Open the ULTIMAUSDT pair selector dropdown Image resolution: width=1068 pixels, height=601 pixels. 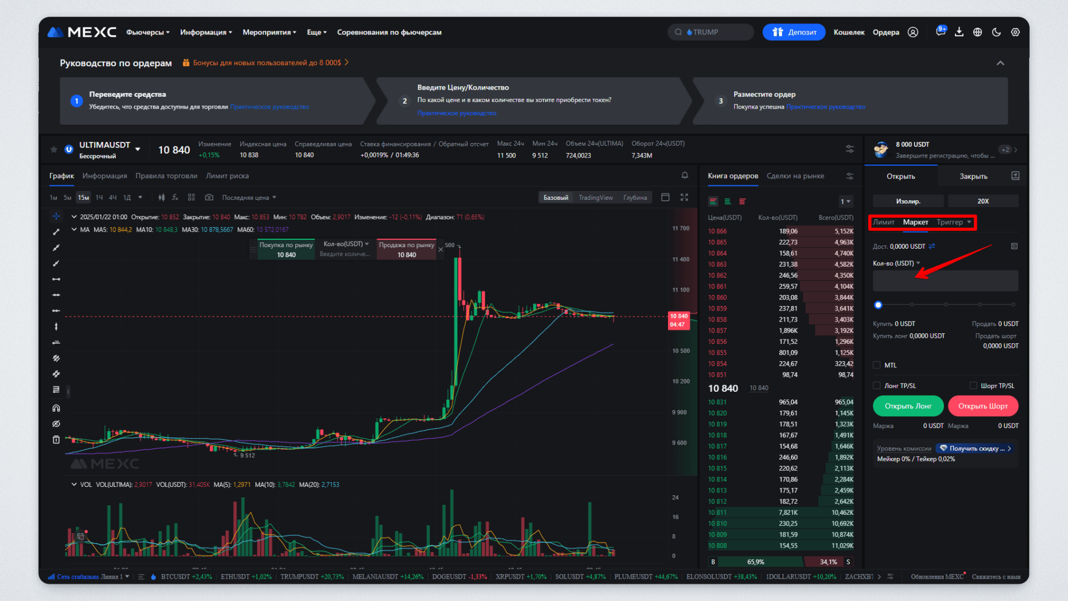(x=137, y=149)
